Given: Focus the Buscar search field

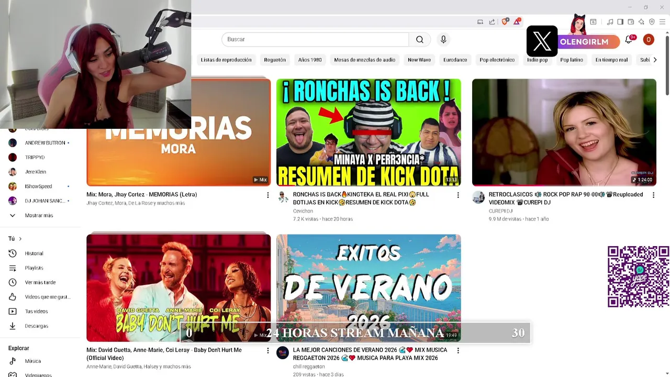Looking at the screenshot, I should (x=315, y=39).
